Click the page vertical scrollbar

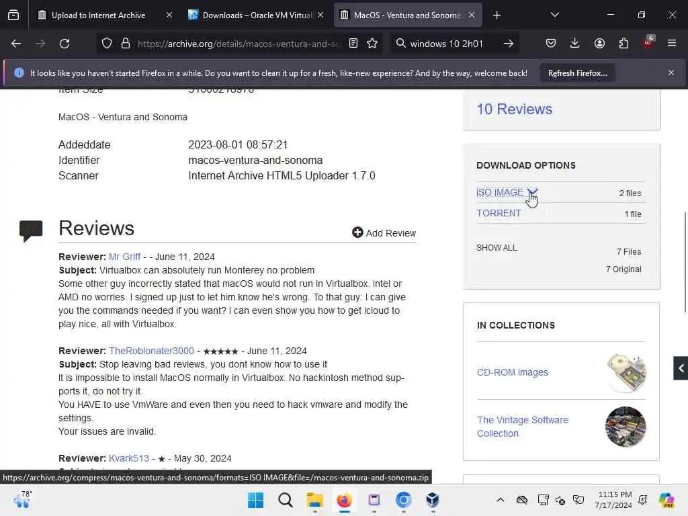click(685, 263)
